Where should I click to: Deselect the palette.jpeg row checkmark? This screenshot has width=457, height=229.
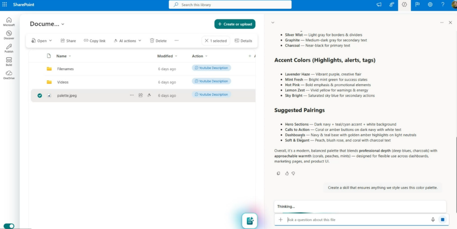40,95
